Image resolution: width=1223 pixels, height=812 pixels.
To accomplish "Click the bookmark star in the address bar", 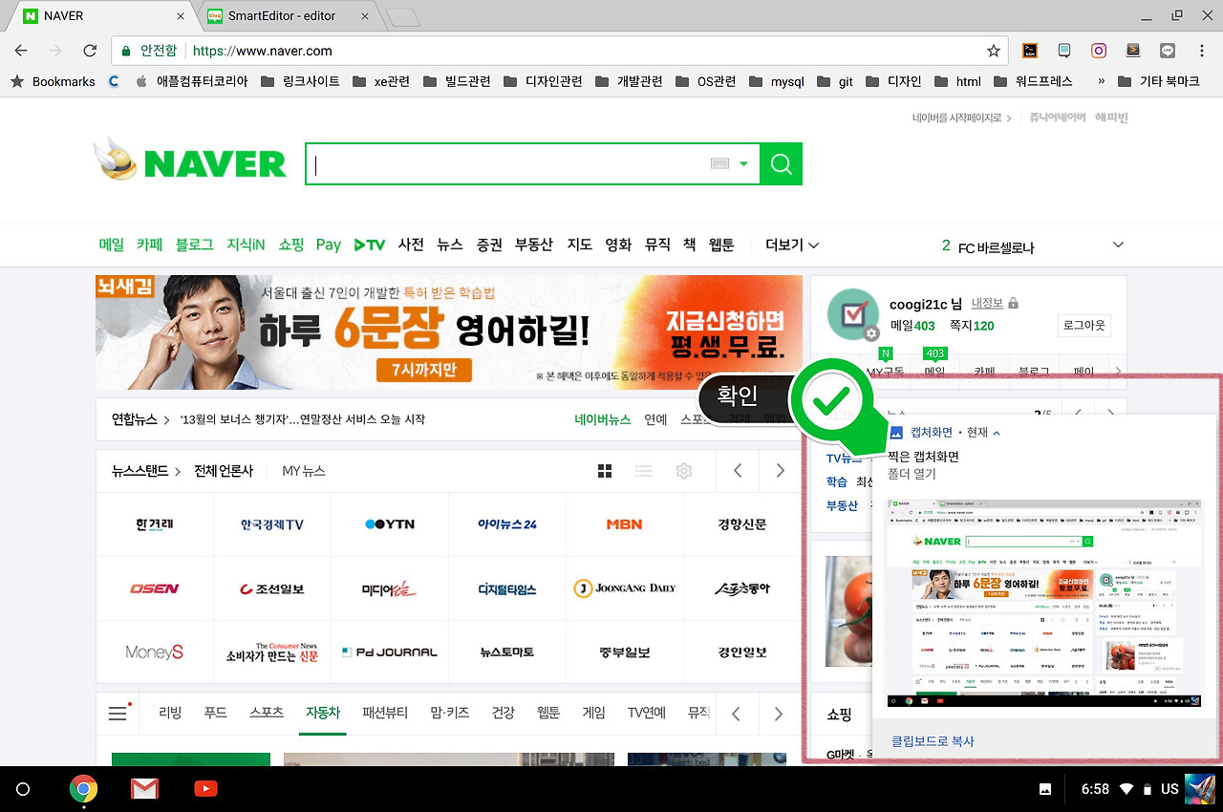I will pos(994,50).
